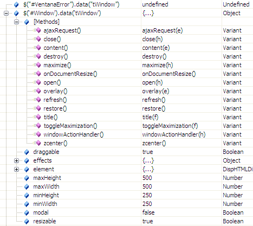Click the blue icon beside $("#VentanaError") entry
The height and width of the screenshot is (226, 253).
[x=16, y=4]
